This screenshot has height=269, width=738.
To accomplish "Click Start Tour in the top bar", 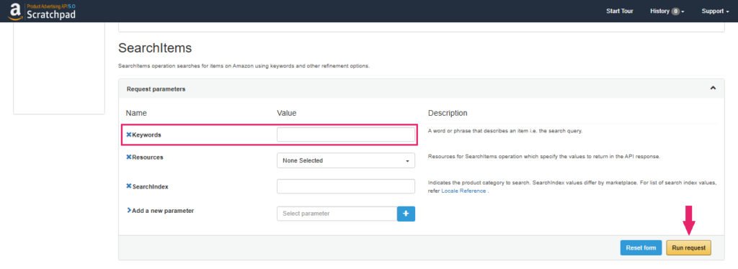I will click(619, 12).
